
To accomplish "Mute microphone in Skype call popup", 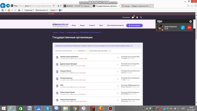I will coord(183,27).
